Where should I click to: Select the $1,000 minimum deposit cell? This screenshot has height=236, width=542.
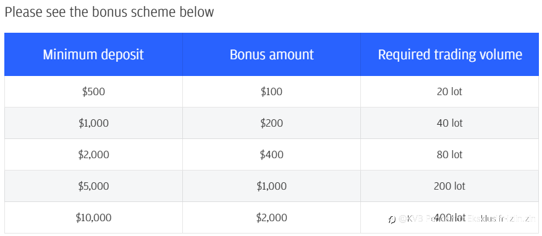[93, 123]
